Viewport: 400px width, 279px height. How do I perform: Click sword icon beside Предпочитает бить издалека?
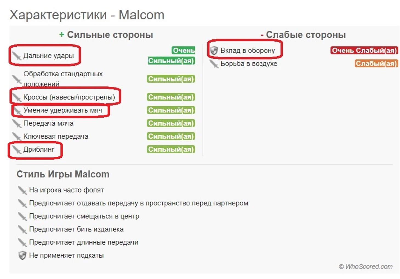[22, 229]
